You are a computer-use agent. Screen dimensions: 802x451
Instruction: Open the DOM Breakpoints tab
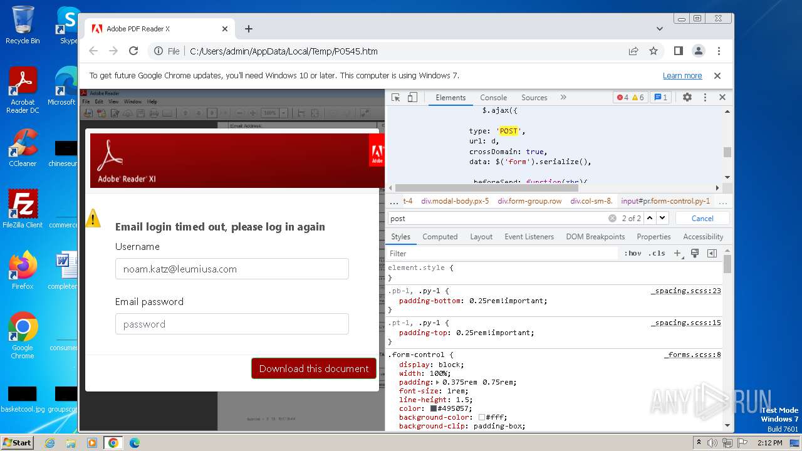[x=595, y=237]
